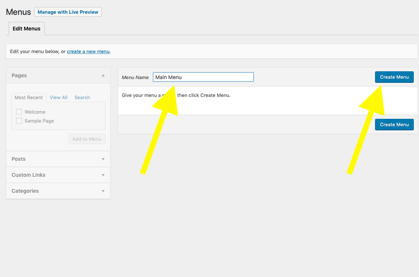
Task: Focus the Menu Name text field
Action: (x=203, y=77)
